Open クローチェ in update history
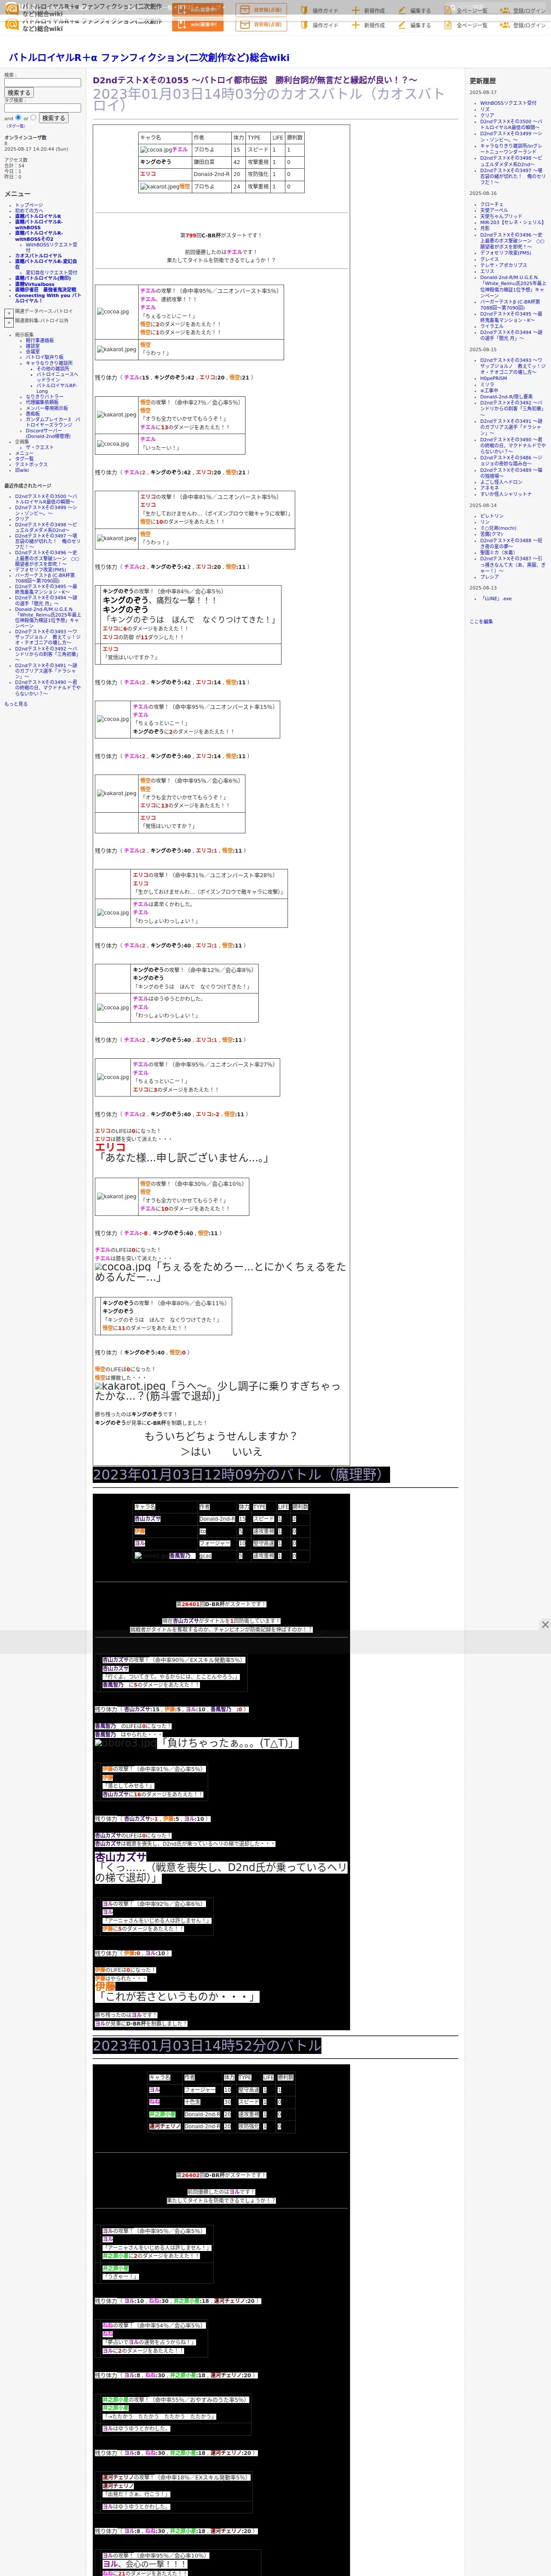Screen dimensions: 551x2576 (492, 205)
